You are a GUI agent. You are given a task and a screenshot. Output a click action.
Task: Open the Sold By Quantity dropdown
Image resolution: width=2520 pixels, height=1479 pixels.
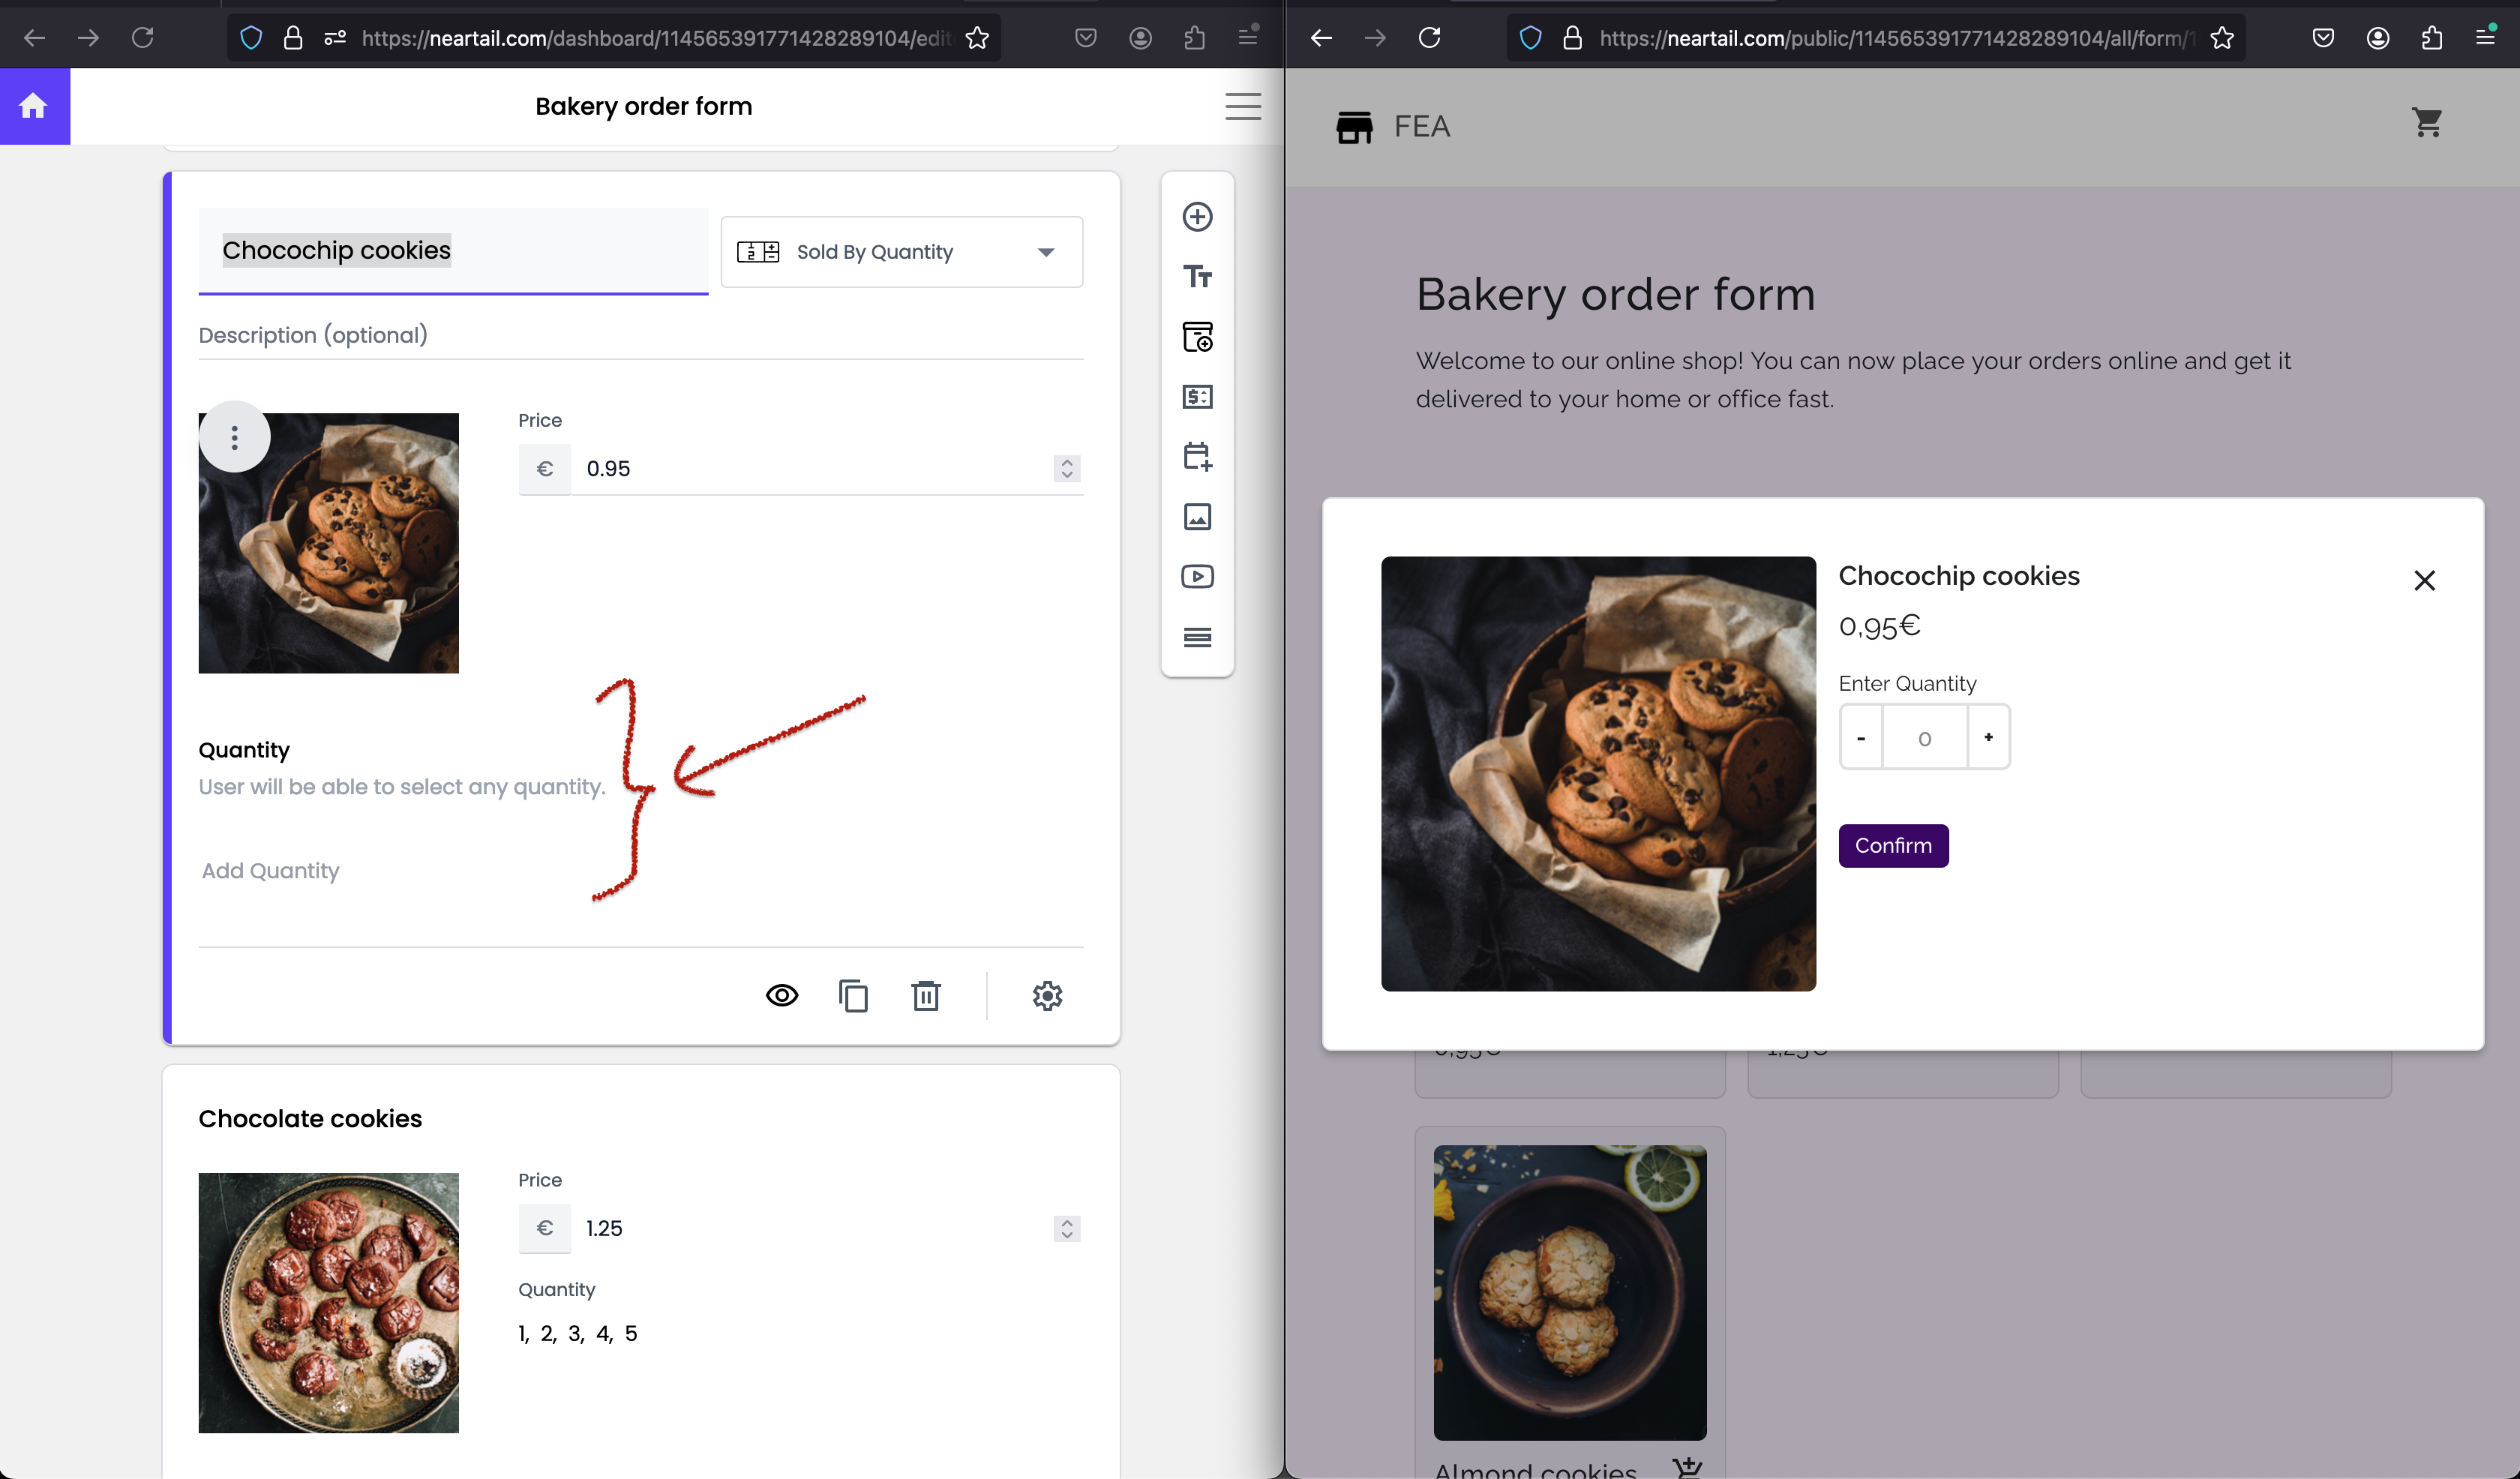(901, 252)
